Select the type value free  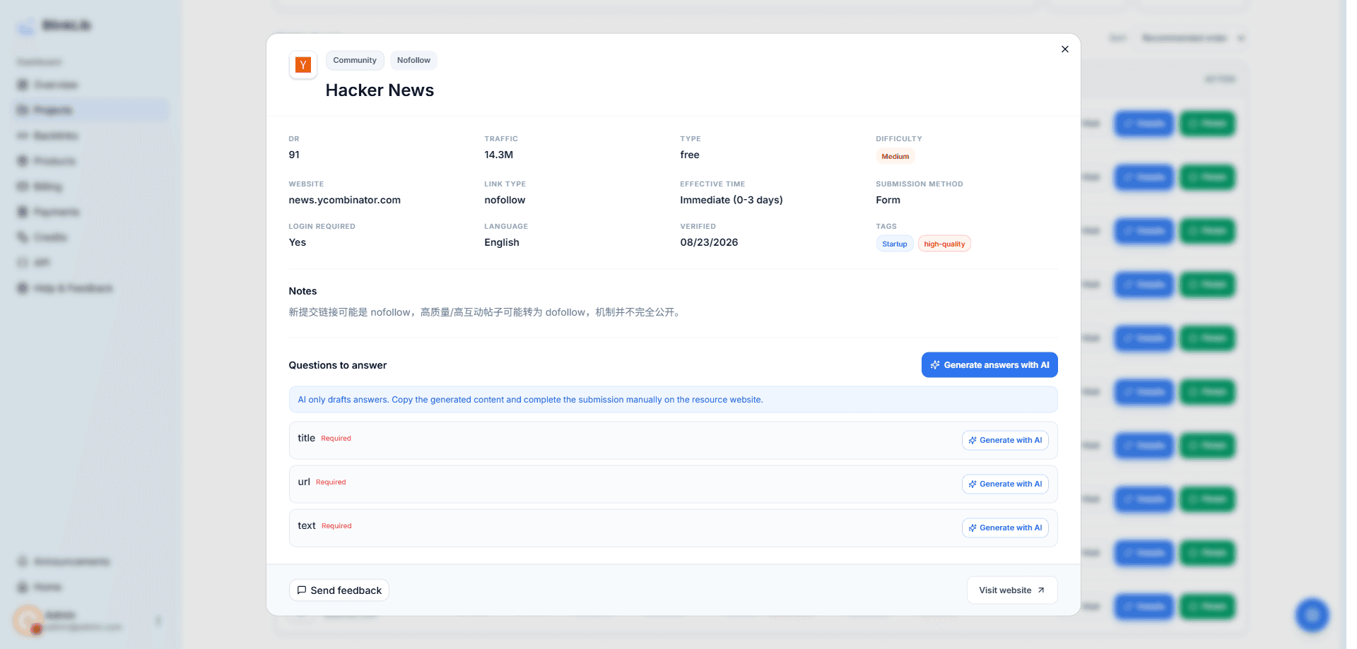click(x=690, y=155)
